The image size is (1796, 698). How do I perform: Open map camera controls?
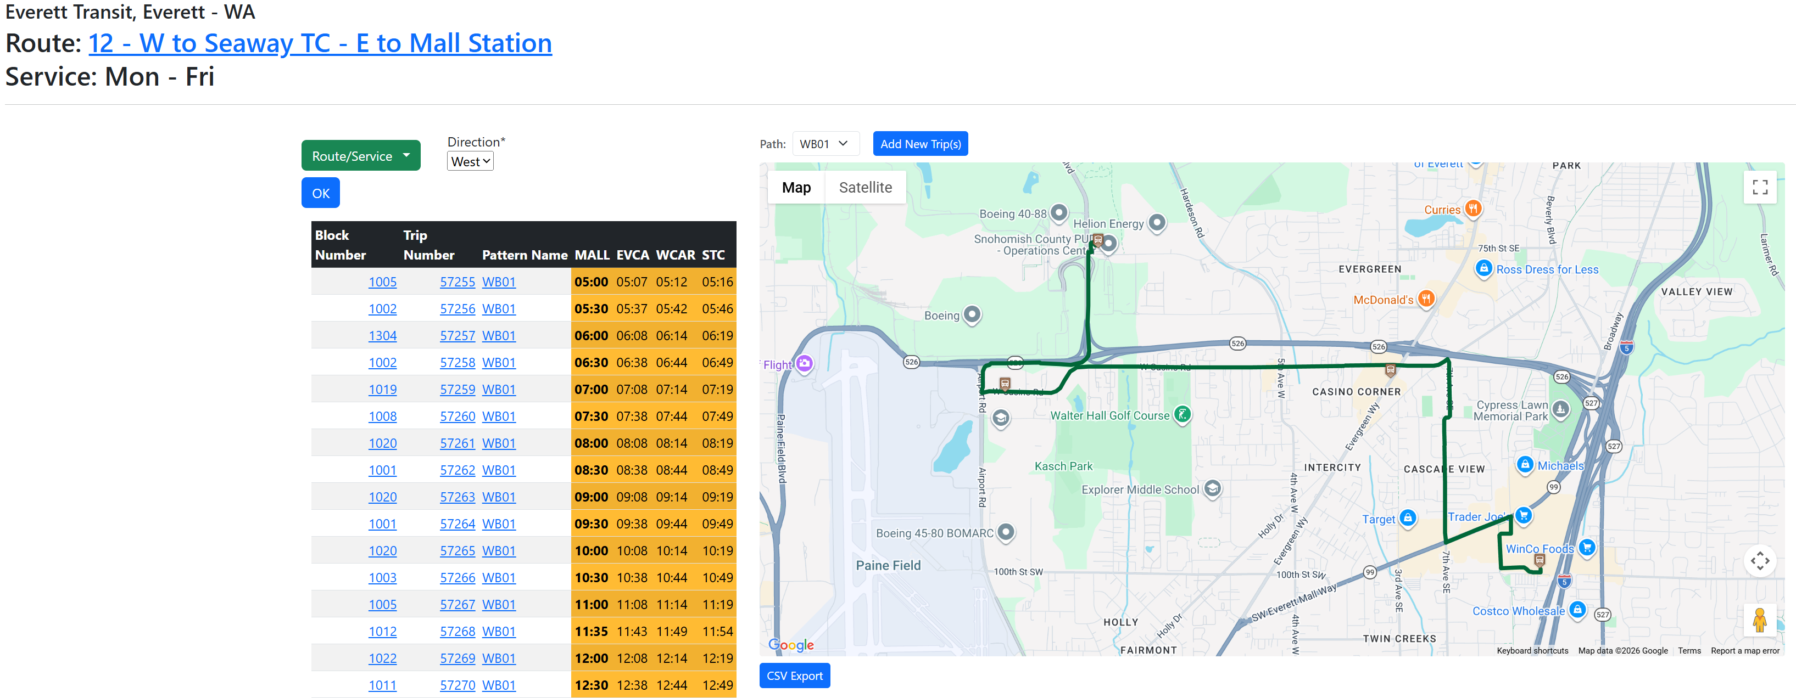point(1759,561)
